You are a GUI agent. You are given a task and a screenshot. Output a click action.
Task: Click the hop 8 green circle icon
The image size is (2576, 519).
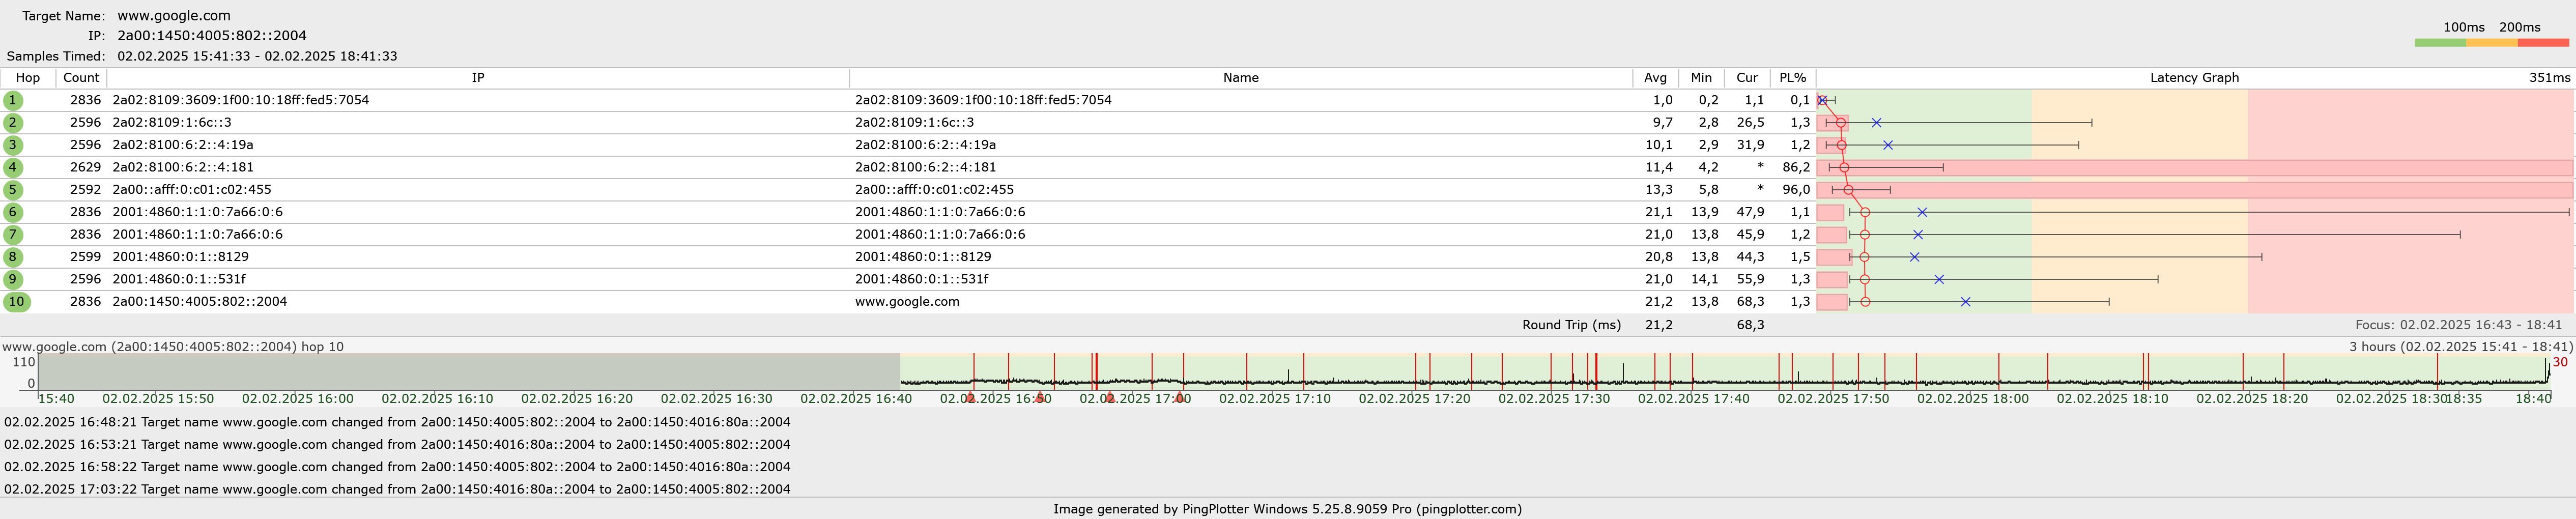(x=13, y=257)
